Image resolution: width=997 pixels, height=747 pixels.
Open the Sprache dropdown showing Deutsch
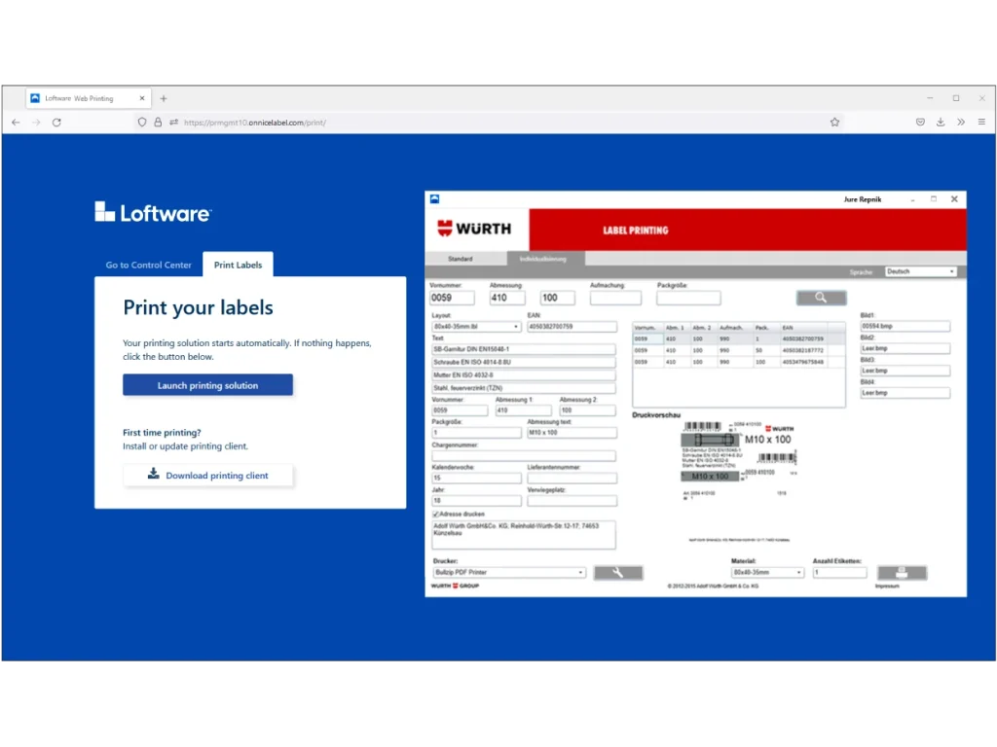(x=920, y=270)
